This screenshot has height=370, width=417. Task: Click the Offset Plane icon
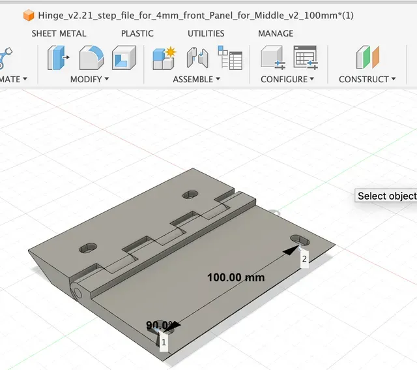pos(367,57)
